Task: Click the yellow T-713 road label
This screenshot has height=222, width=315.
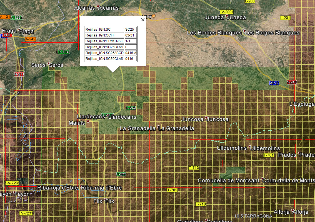Action: click(x=194, y=168)
